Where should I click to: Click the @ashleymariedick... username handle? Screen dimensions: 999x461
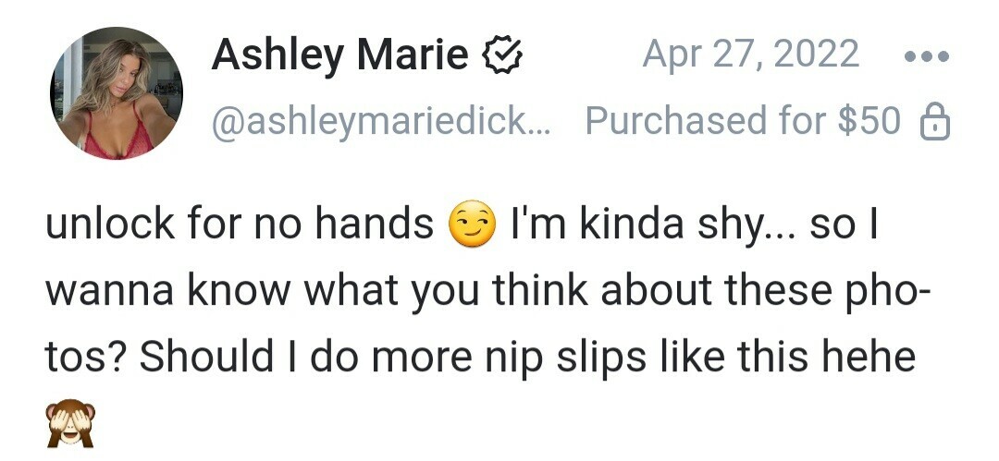[380, 121]
